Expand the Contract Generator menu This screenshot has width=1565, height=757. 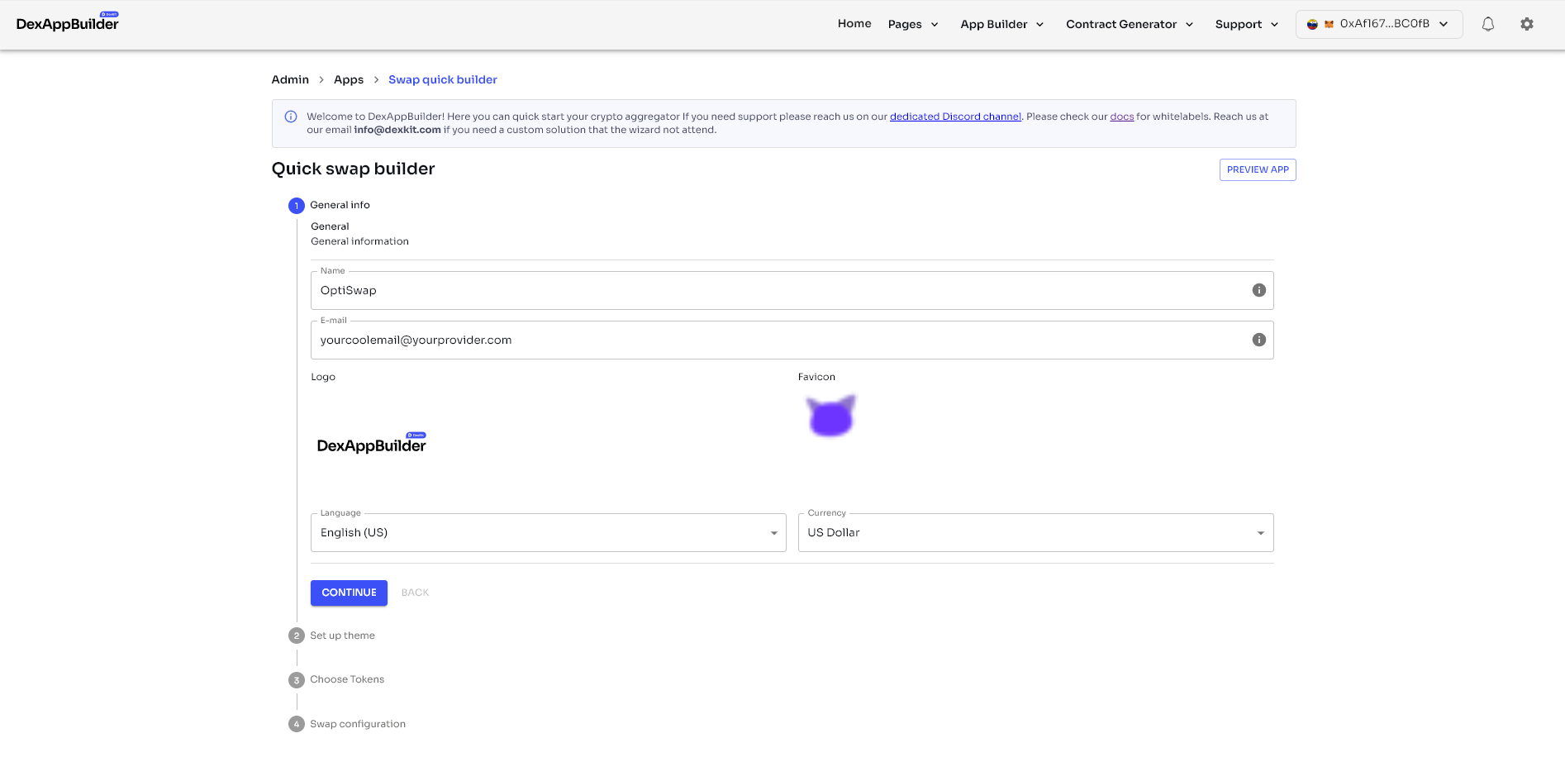(1129, 24)
